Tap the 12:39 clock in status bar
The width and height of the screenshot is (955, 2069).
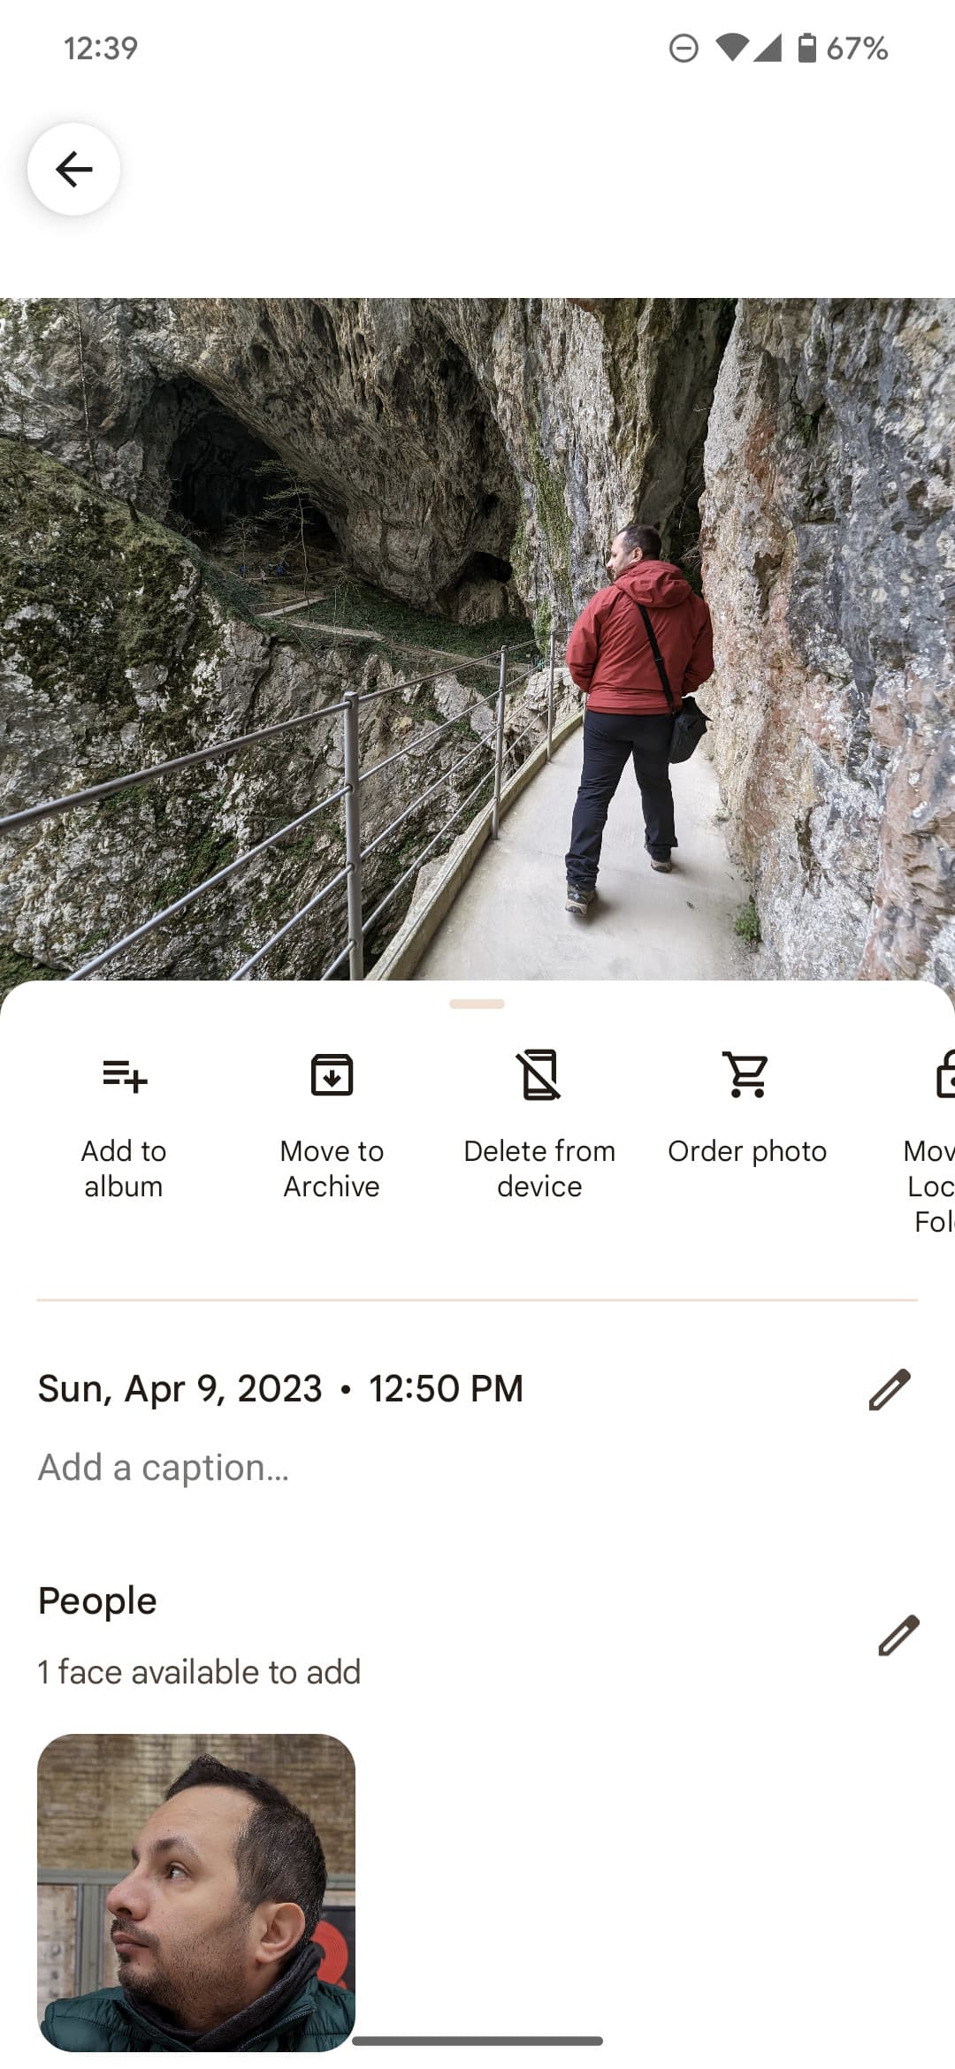click(x=101, y=48)
